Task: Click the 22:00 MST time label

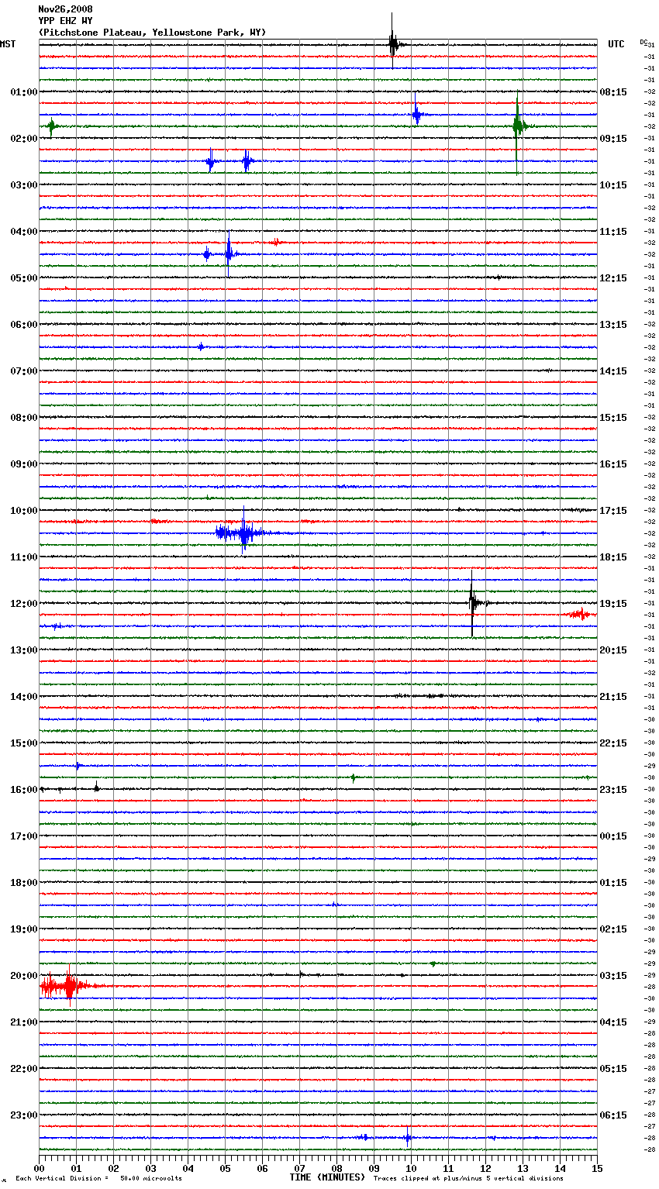Action: (24, 1069)
